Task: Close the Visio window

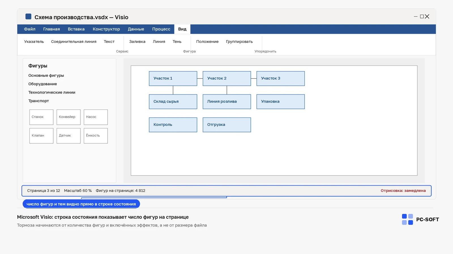Action: pyautogui.click(x=427, y=17)
